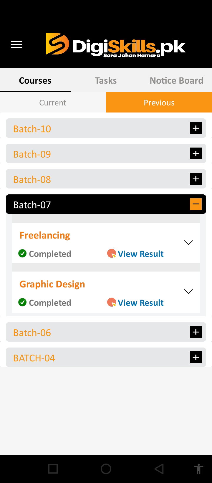This screenshot has width=212, height=483.
Task: Switch to the Tasks tab
Action: [106, 80]
